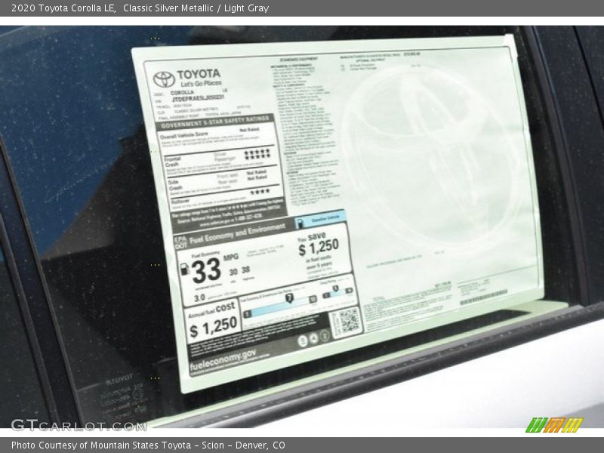Click the "2020 Toyota Corolla LE" caption title
604x453 pixels.
pyautogui.click(x=64, y=8)
